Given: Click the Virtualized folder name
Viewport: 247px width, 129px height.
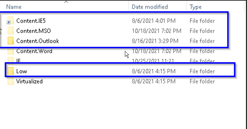Looking at the screenshot, I should [29, 82].
